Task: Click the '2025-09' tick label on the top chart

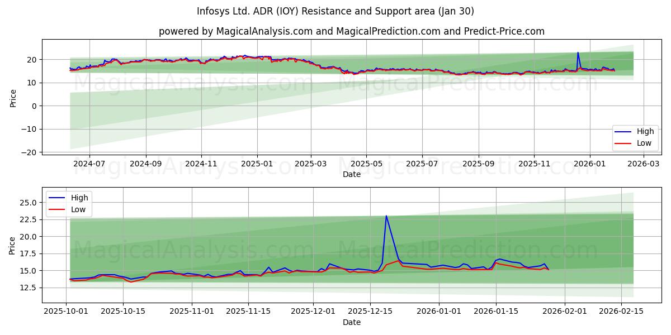Action: click(x=479, y=164)
